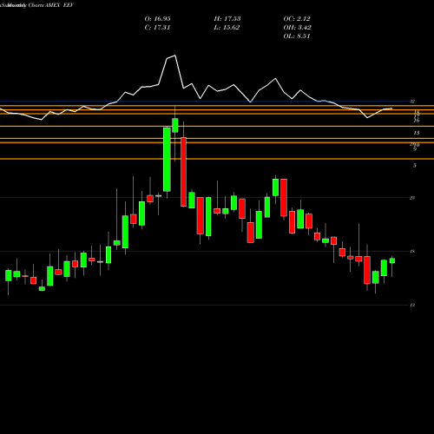The image size is (434, 434).
Task: Click the last green candlestick on the right
Action: [392, 260]
